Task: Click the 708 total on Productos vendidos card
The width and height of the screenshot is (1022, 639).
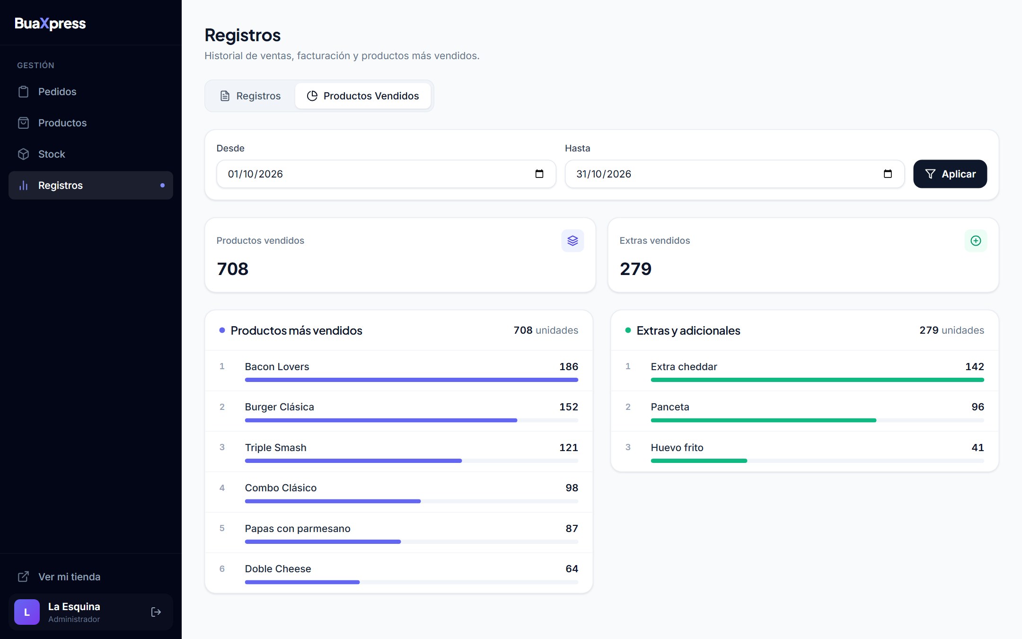Action: tap(233, 269)
